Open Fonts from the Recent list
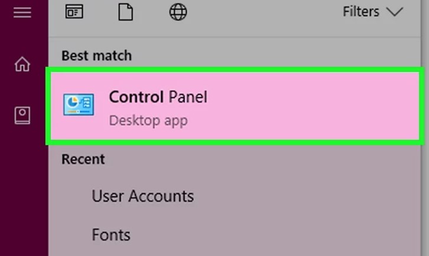 (x=110, y=235)
